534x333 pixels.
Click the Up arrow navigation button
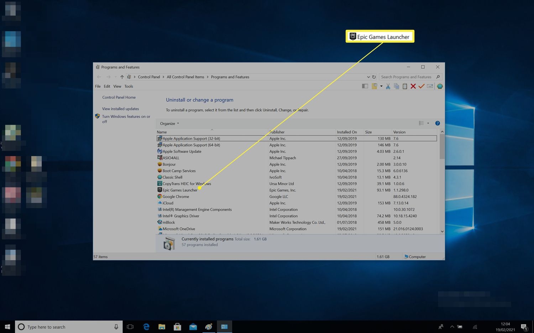122,77
